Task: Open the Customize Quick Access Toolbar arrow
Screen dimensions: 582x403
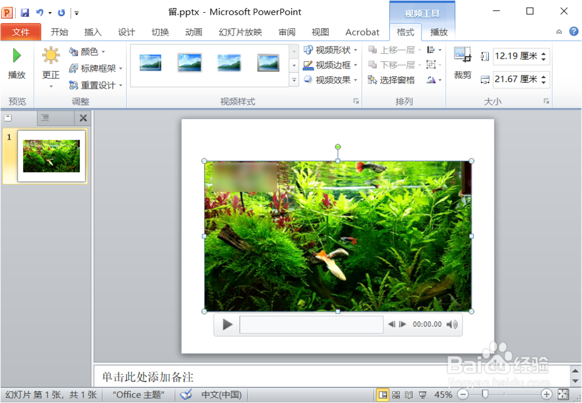Action: coord(76,13)
